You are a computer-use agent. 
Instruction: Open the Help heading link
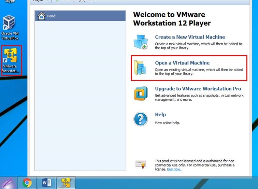(x=160, y=115)
